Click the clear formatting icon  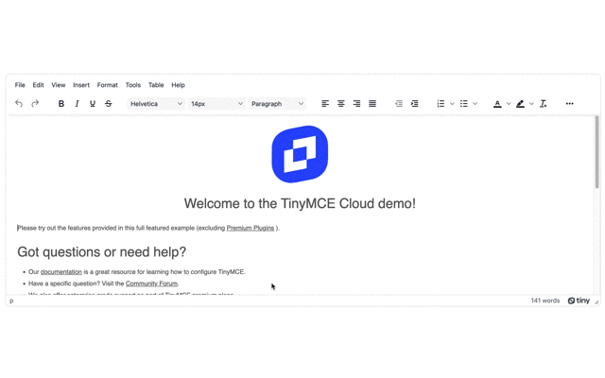[544, 103]
